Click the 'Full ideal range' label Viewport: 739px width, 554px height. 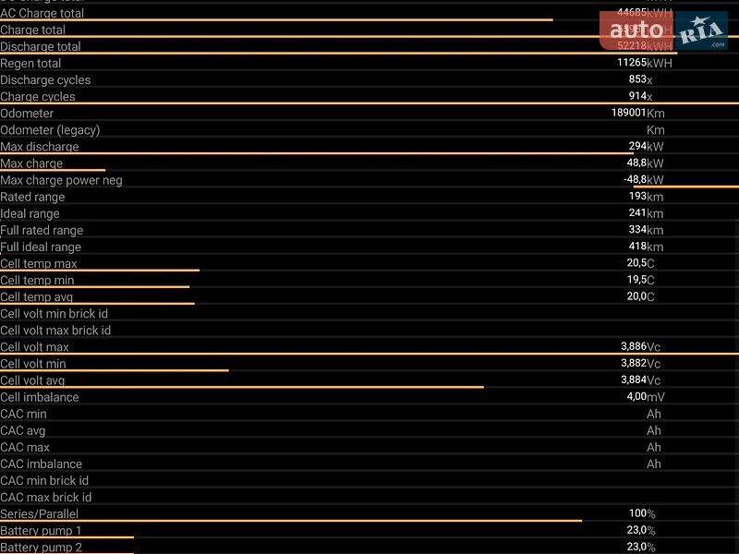click(41, 247)
